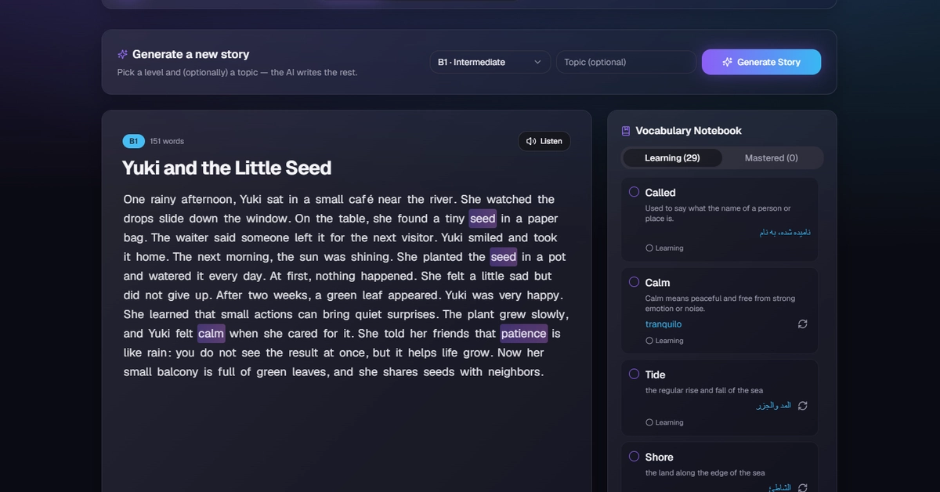
Task: Click the refresh icon on the Shore card
Action: click(x=802, y=487)
